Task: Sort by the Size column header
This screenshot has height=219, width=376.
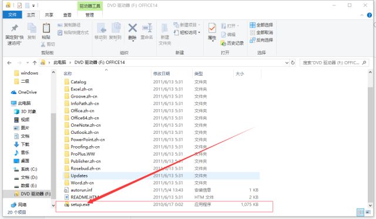Action: pos(240,73)
